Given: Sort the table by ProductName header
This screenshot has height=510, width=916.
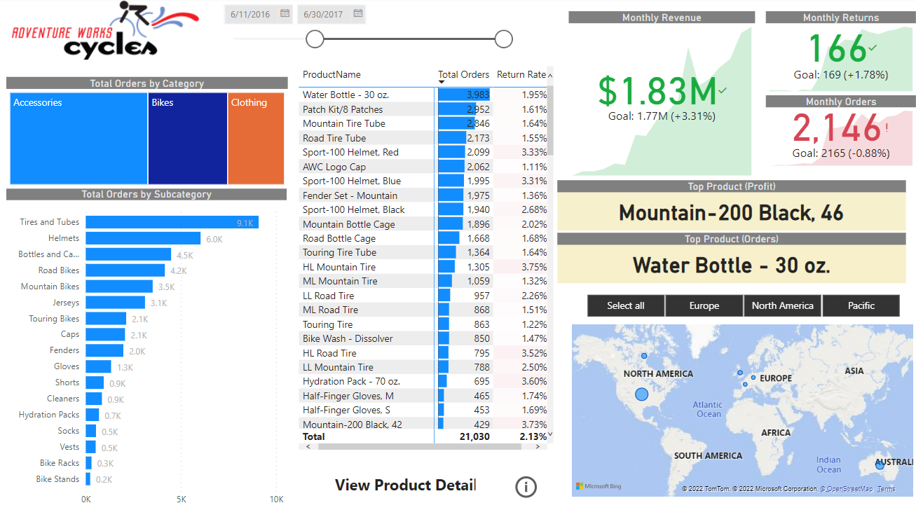Looking at the screenshot, I should tap(331, 74).
